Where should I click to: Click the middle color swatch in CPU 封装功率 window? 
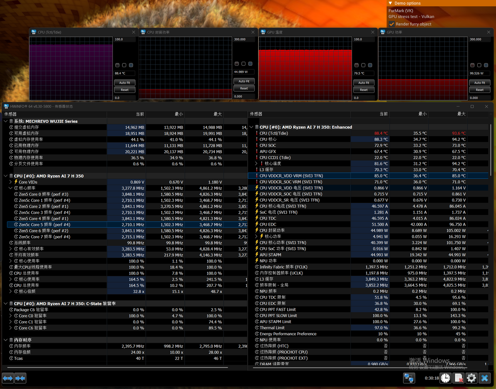[x=243, y=64]
